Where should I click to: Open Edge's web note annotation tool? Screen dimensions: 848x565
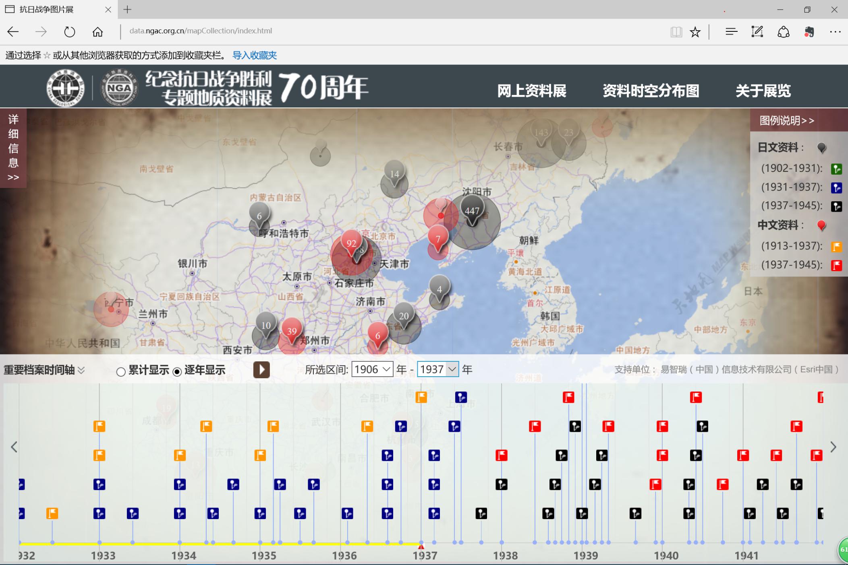[757, 31]
